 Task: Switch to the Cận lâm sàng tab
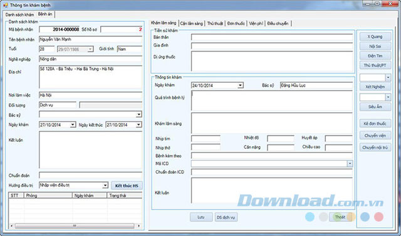pos(192,23)
